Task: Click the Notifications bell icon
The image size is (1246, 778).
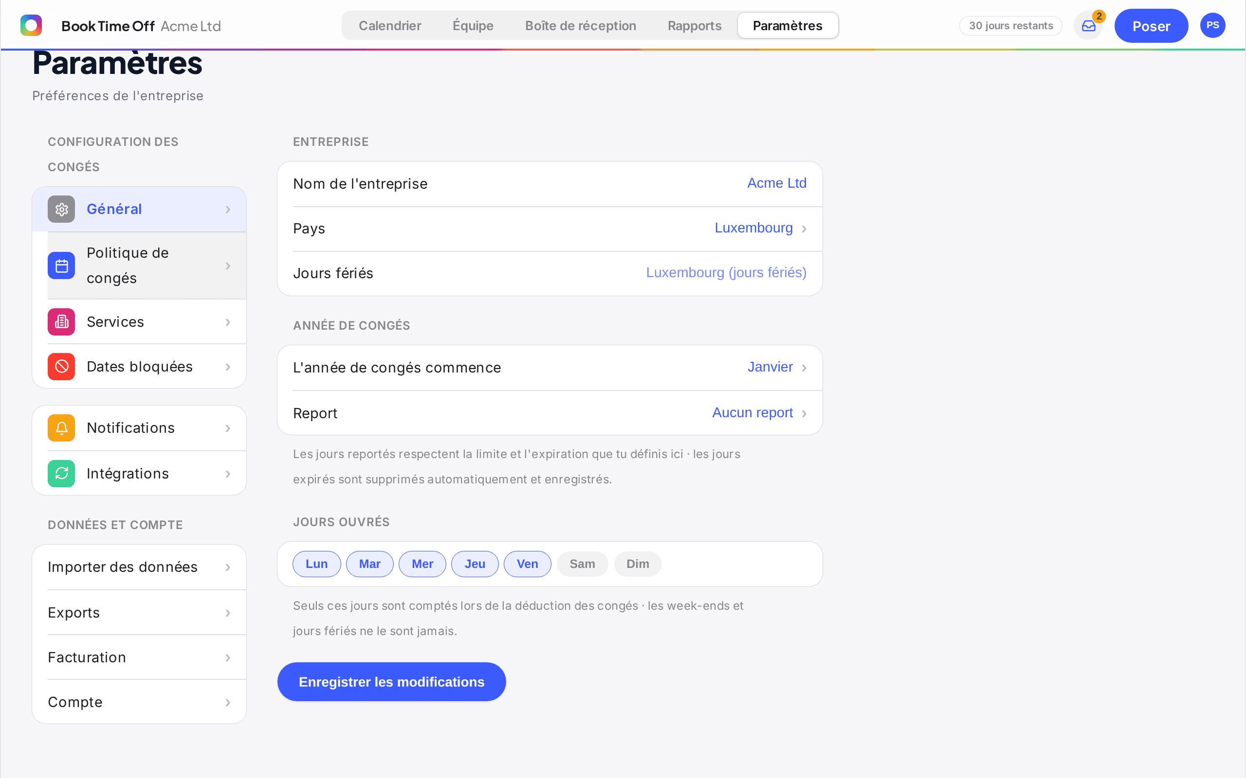Action: 61,427
